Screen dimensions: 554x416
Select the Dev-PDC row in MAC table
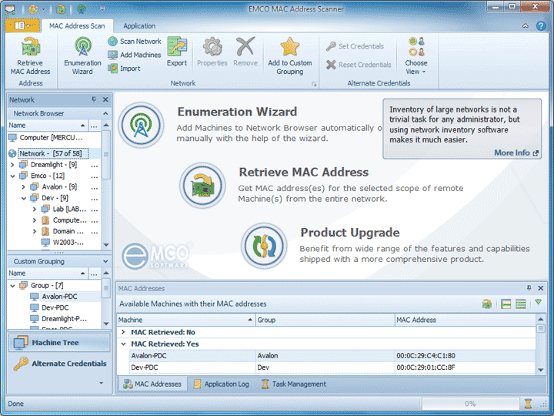(332, 367)
